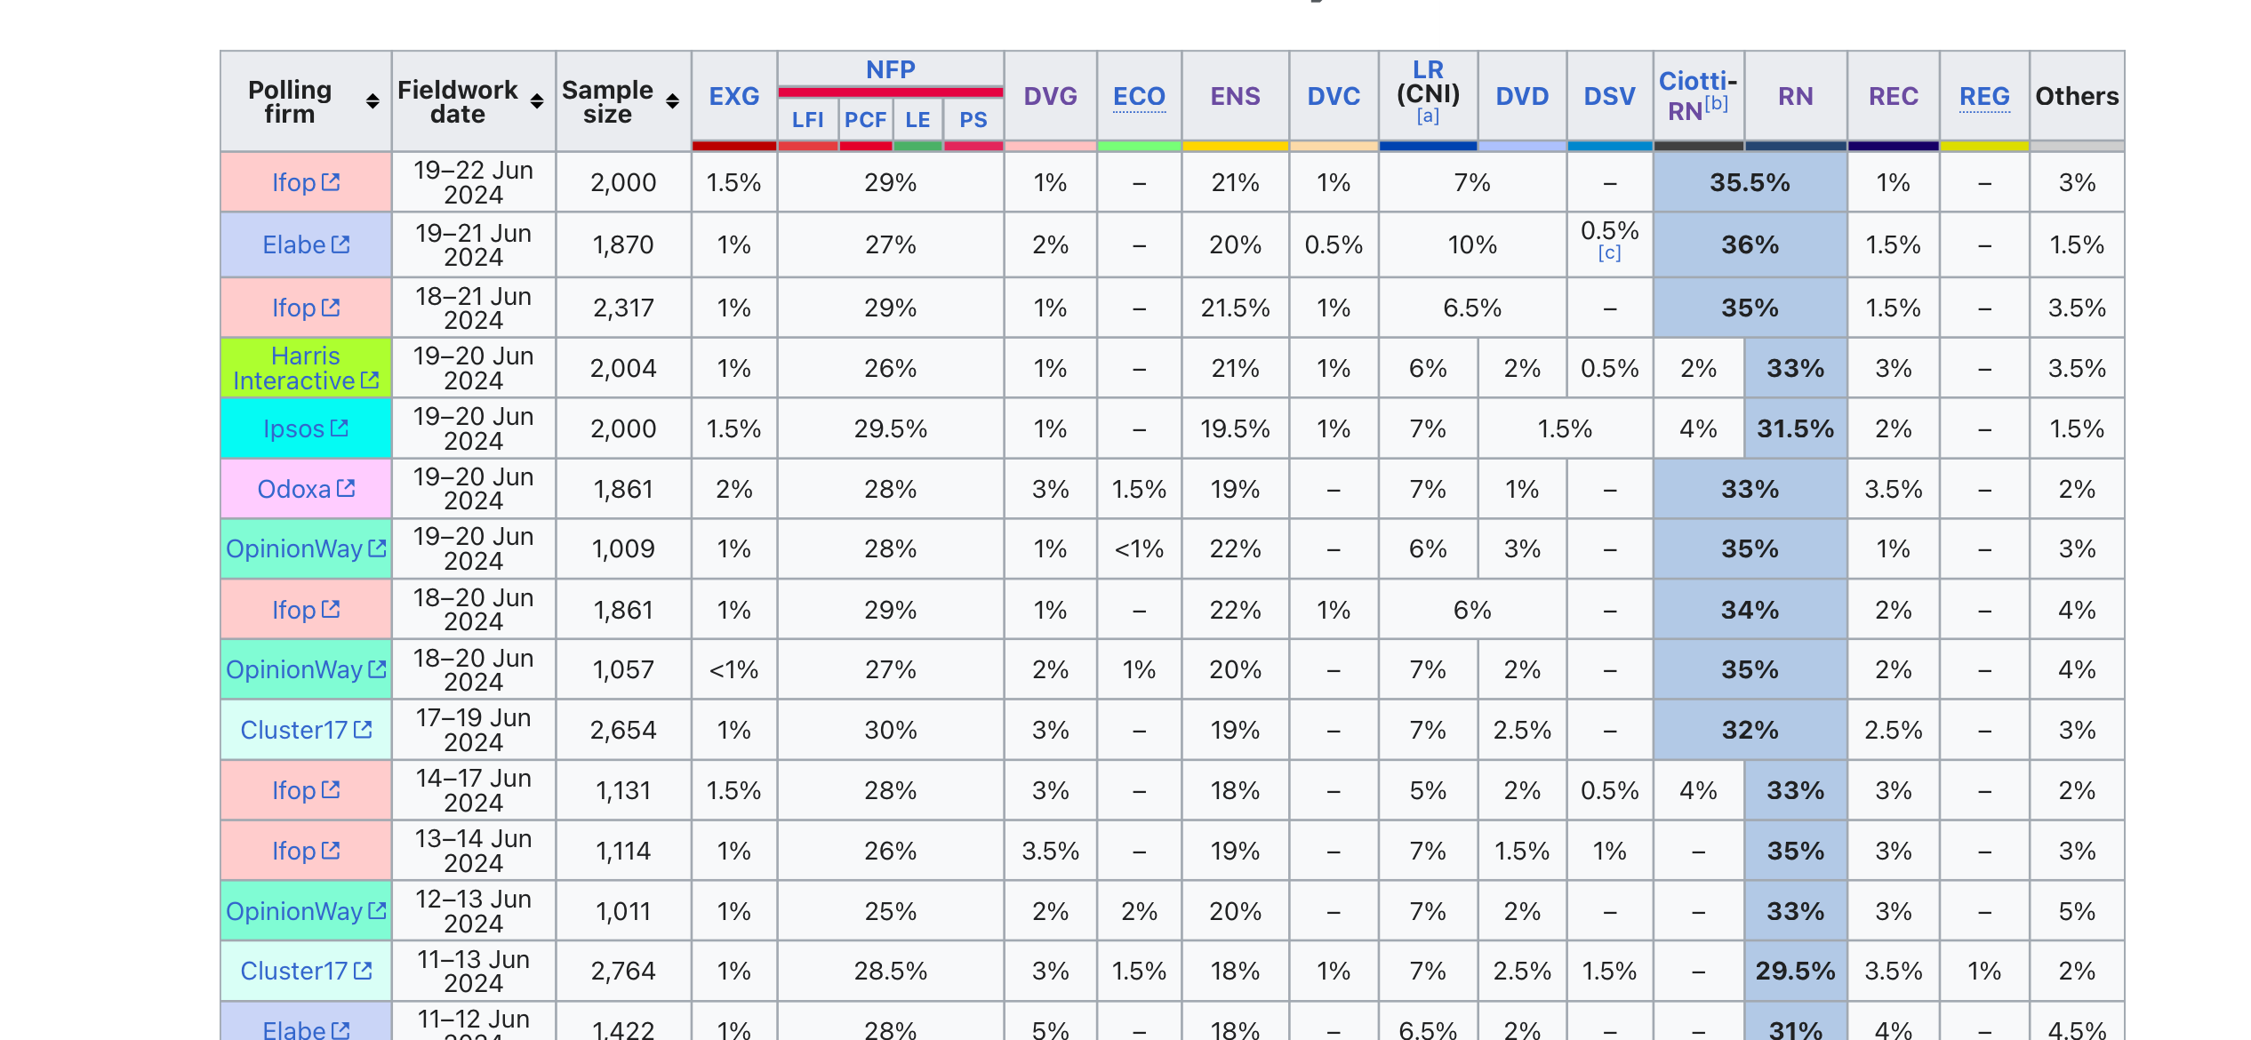Open the REG header link
The image size is (2251, 1040).
pos(1984,96)
